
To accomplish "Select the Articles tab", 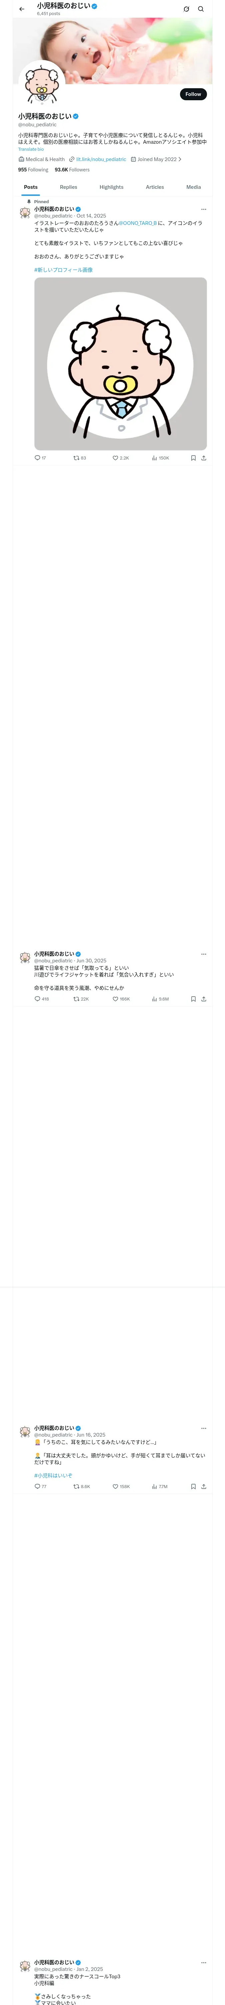I will 154,187.
